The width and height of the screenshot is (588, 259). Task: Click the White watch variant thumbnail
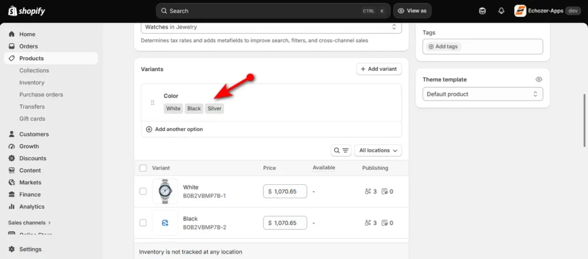pos(165,191)
